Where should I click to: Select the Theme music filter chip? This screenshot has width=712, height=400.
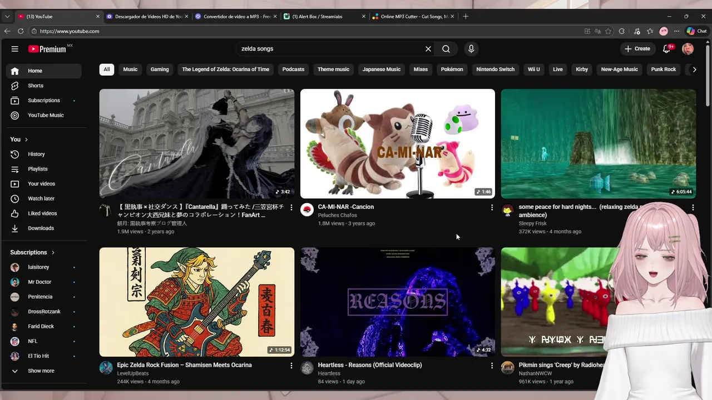[333, 69]
